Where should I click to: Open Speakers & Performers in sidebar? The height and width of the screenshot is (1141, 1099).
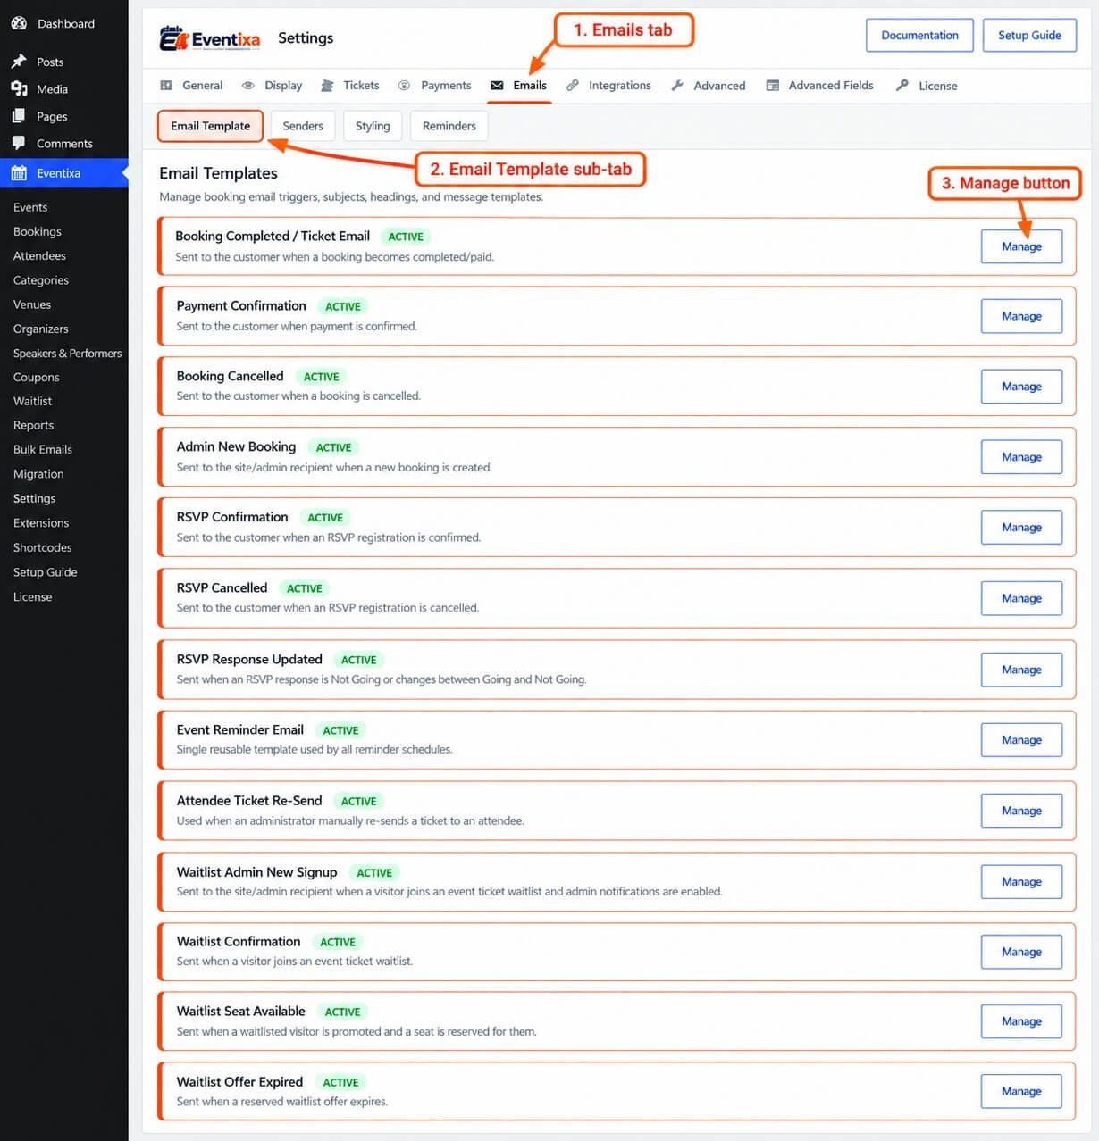coord(67,353)
